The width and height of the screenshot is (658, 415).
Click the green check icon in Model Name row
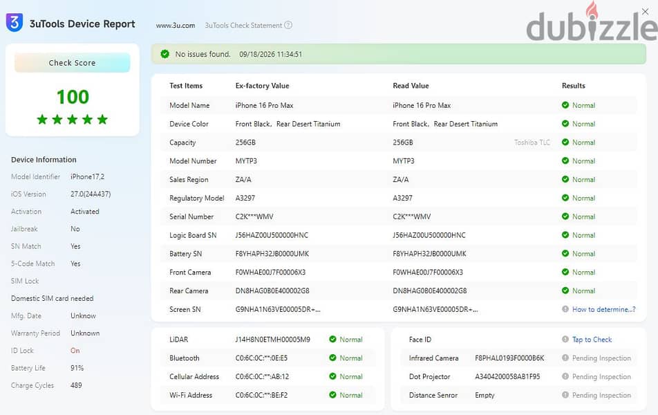565,105
